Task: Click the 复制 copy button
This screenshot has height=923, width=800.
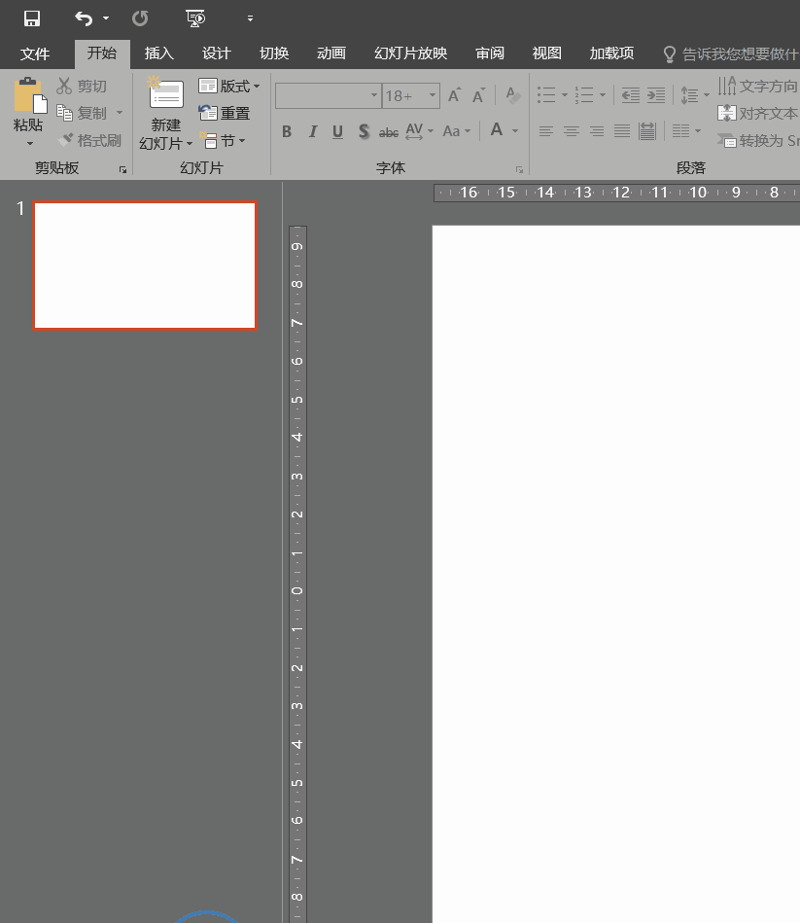Action: point(82,113)
